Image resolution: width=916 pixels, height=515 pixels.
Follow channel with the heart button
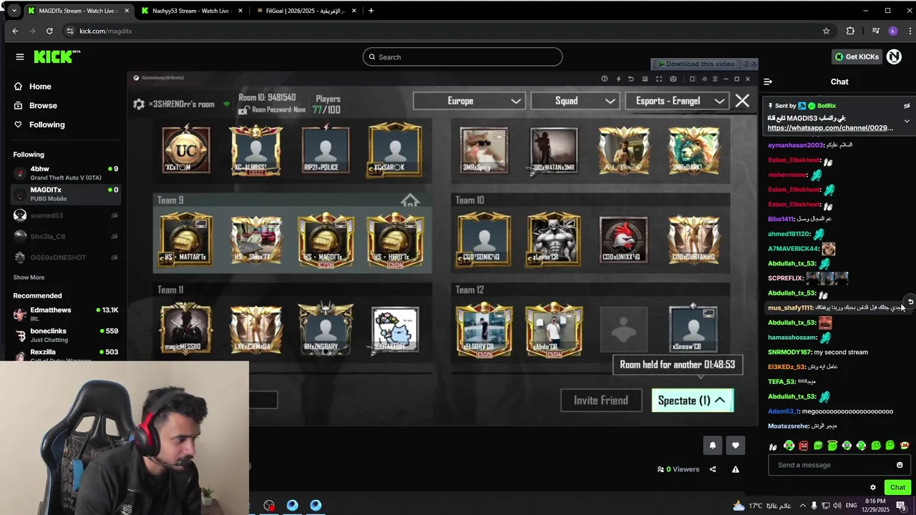735,446
